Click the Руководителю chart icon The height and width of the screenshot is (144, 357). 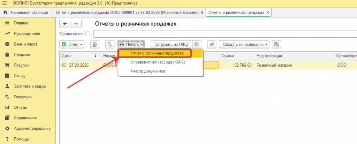[7, 33]
